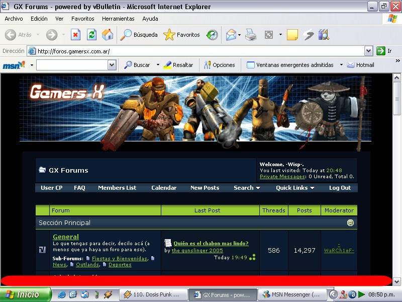The width and height of the screenshot is (402, 302).
Task: Collapse the Sección Principal category
Action: [350, 222]
